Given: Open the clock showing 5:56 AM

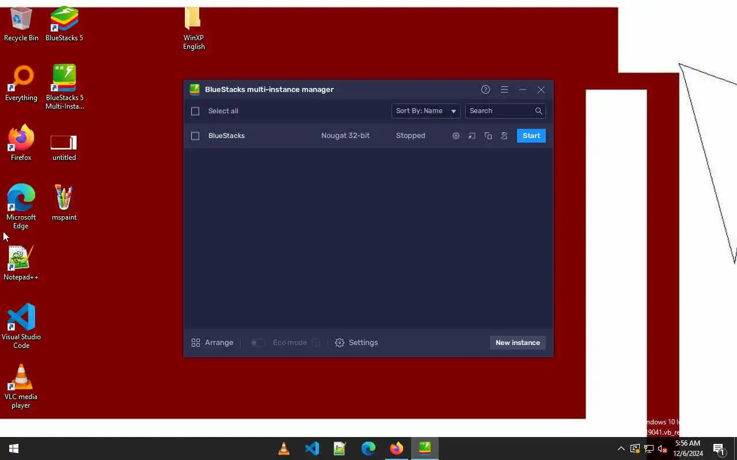Looking at the screenshot, I should point(688,448).
